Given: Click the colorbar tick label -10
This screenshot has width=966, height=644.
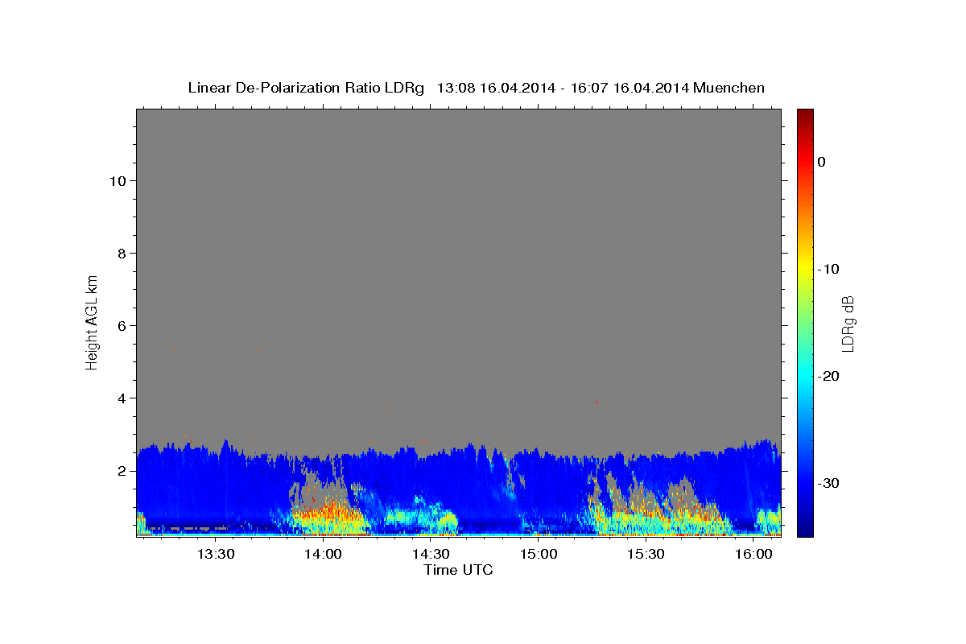Looking at the screenshot, I should [x=828, y=269].
